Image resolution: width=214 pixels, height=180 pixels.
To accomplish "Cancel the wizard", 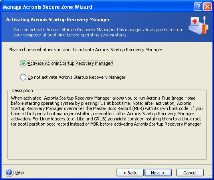I will pyautogui.click(x=190, y=173).
